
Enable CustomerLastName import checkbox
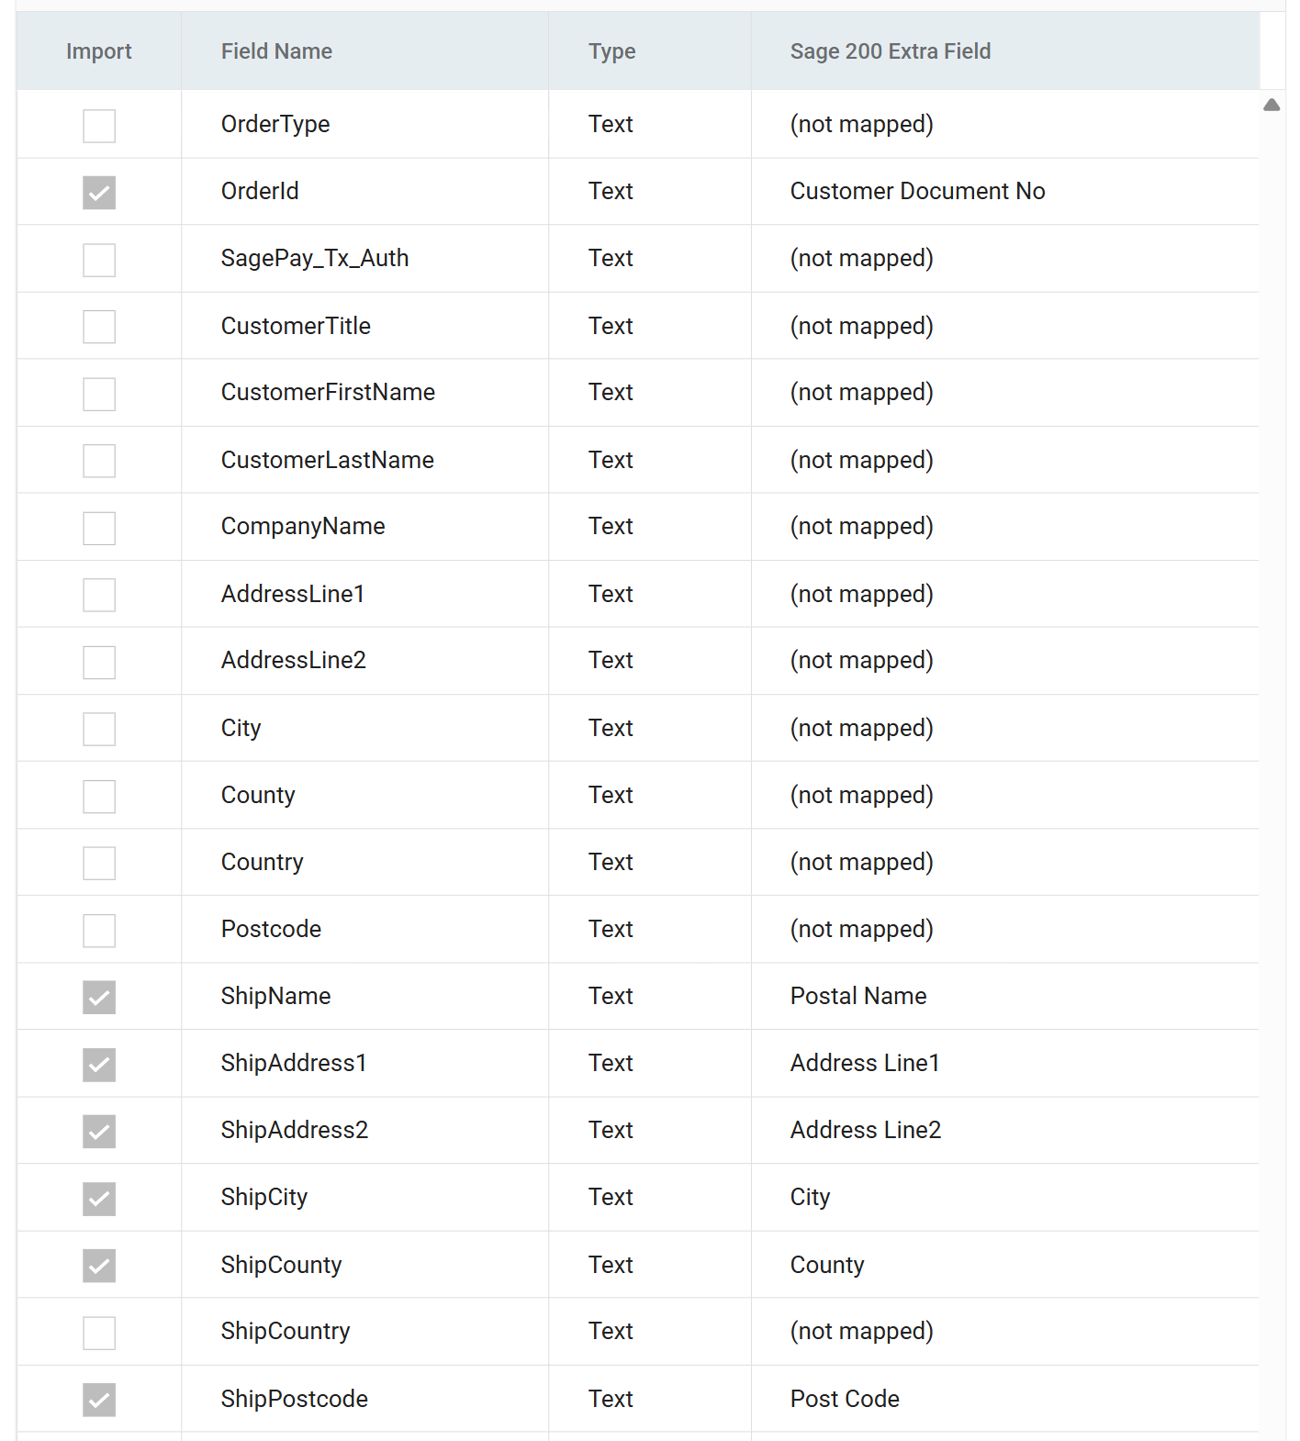[x=99, y=461]
